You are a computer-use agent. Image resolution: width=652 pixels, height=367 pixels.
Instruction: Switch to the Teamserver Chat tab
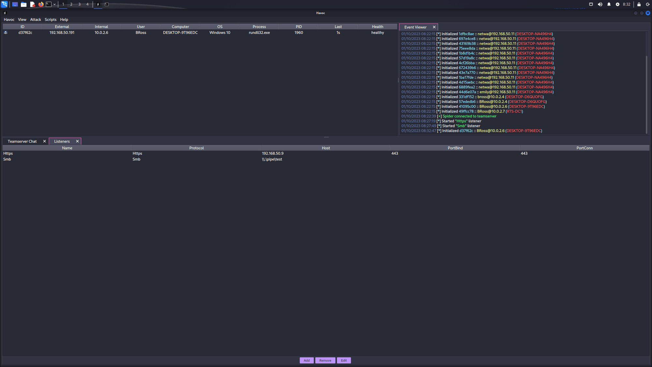(x=22, y=141)
